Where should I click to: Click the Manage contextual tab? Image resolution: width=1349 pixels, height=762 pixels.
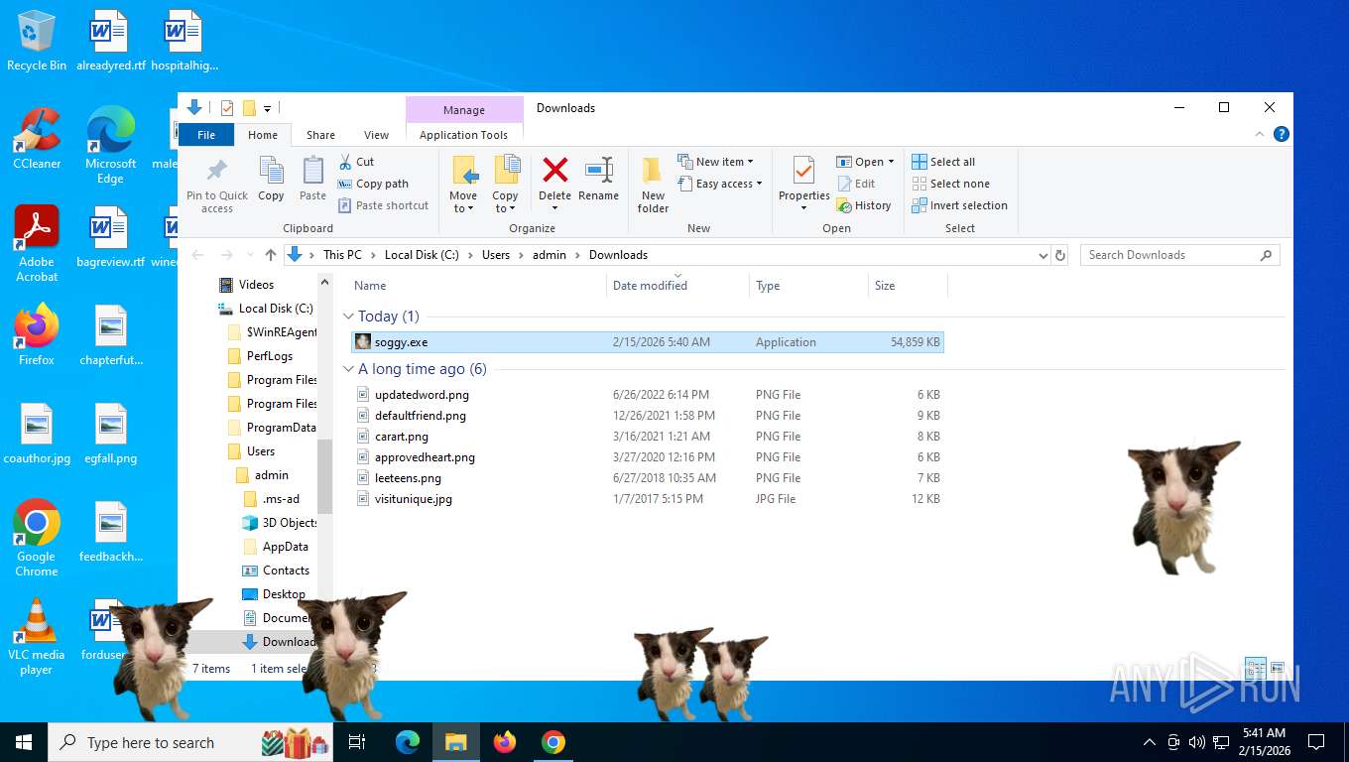pos(464,110)
